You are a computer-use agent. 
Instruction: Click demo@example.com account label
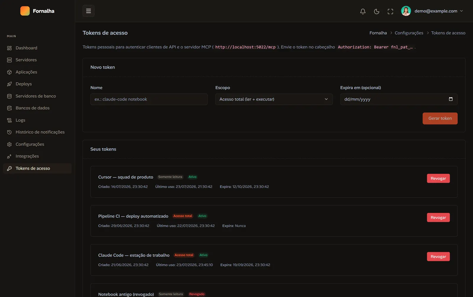(436, 11)
